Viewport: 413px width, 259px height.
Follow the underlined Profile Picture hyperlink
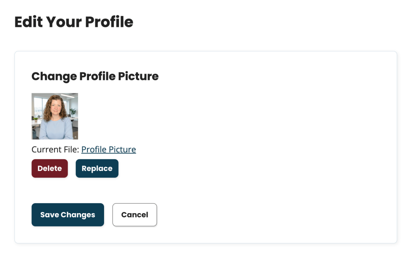108,149
